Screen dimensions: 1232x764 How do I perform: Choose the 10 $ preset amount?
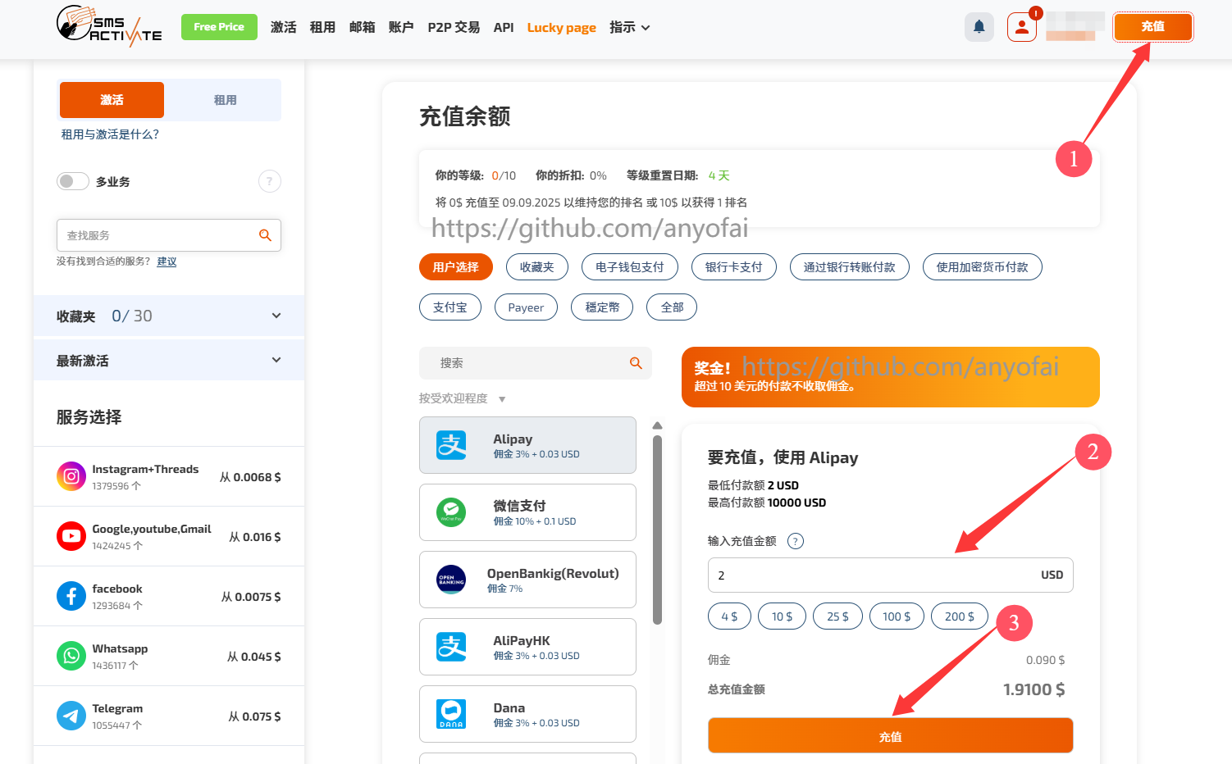pos(782,616)
